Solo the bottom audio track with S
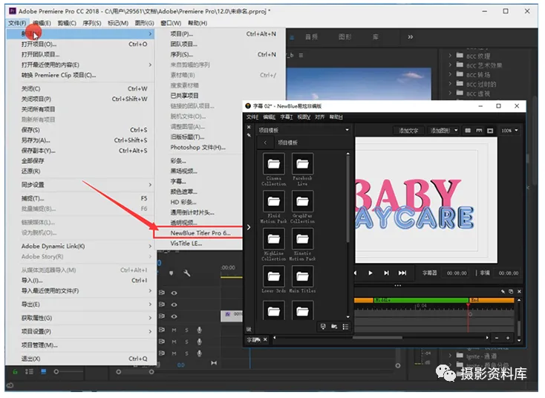Image resolution: width=545 pixels, height=398 pixels. click(x=186, y=353)
